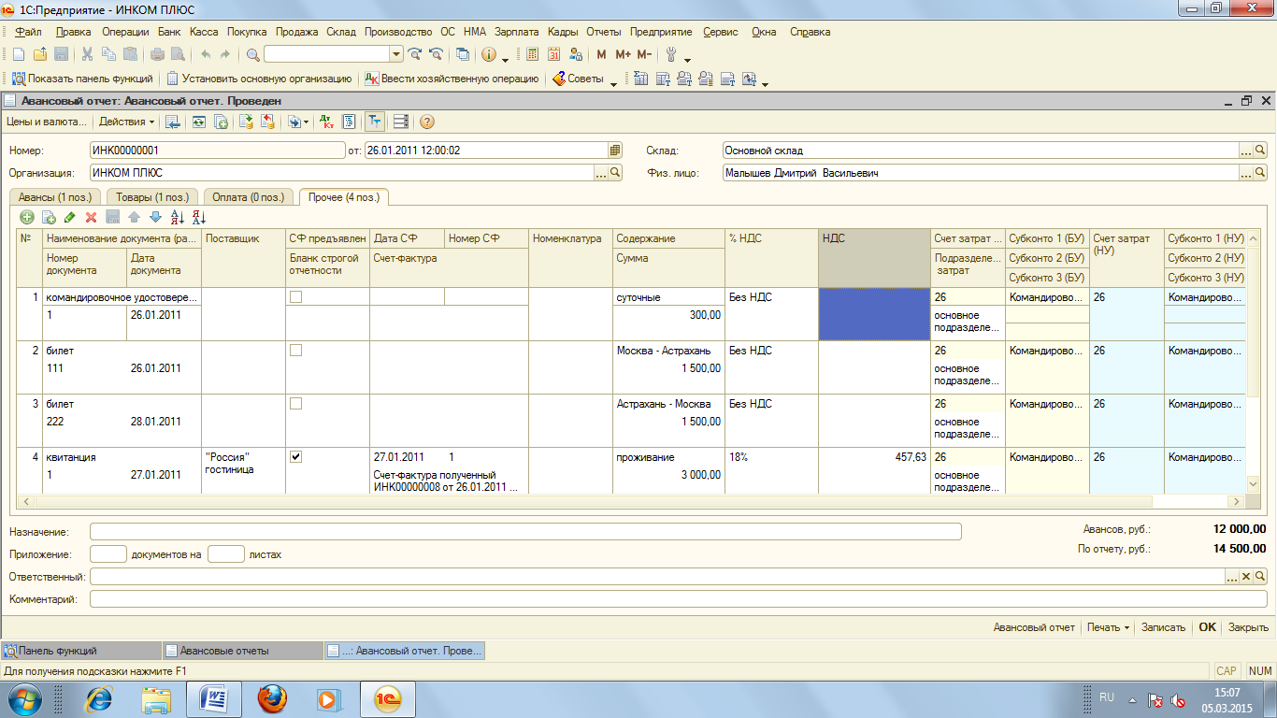This screenshot has width=1277, height=718.
Task: Click the Дт/Кт posting result icon
Action: pos(328,122)
